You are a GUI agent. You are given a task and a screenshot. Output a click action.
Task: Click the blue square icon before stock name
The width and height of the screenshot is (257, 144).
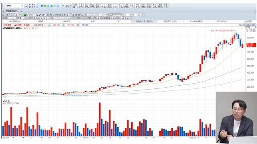pyautogui.click(x=48, y=15)
